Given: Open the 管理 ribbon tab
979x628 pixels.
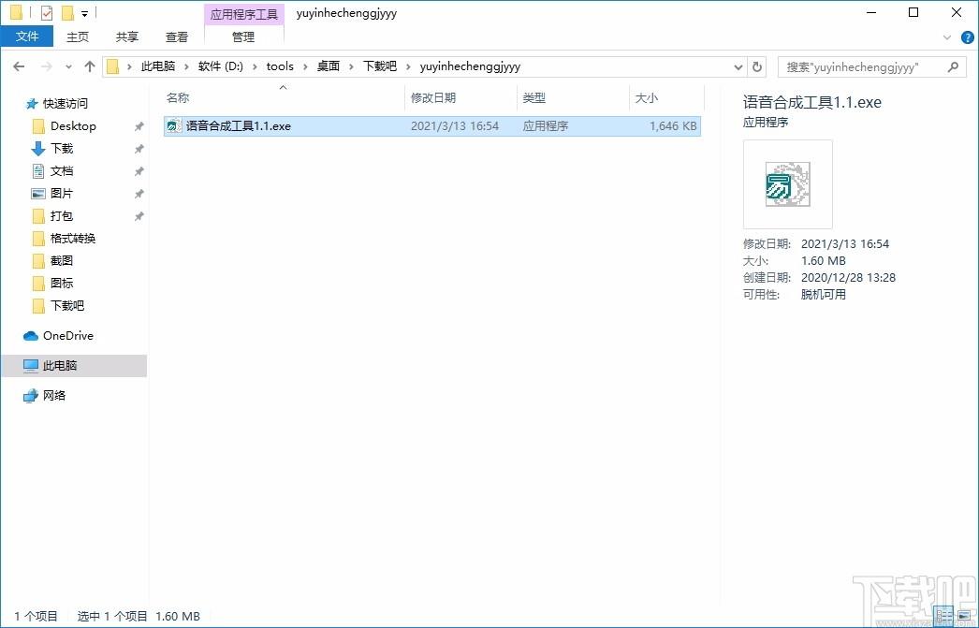Looking at the screenshot, I should pos(243,37).
